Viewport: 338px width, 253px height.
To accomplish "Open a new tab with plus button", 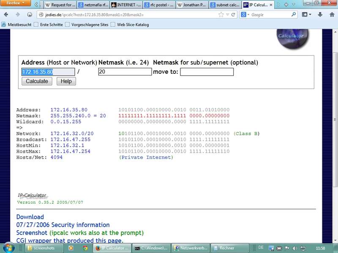I will coord(287,5).
